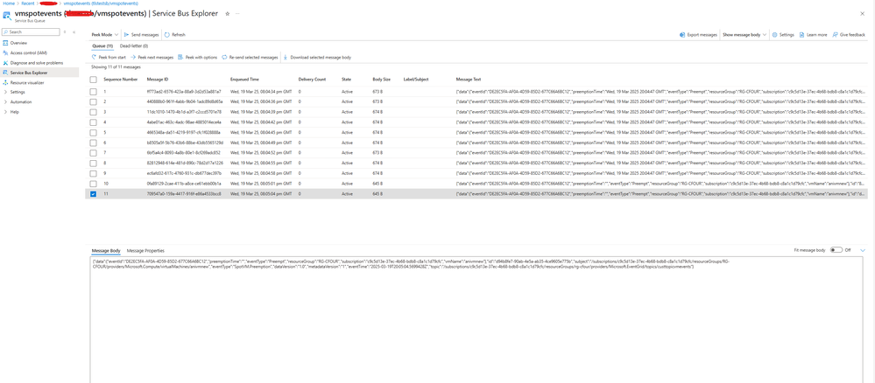Check the box for sequence number 7
The image size is (875, 383).
[93, 152]
